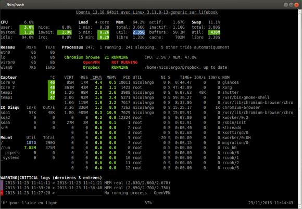Viewport: 302px width, 209px height.
Task: Click the Swap util 430M value
Action: coord(214,32)
